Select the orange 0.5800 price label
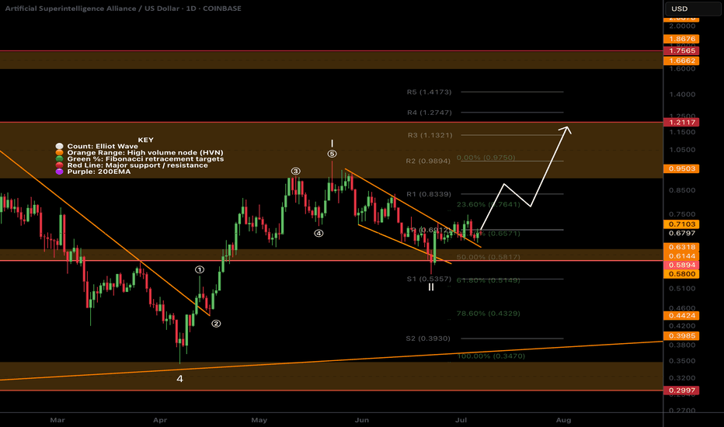The image size is (724, 427). [681, 274]
